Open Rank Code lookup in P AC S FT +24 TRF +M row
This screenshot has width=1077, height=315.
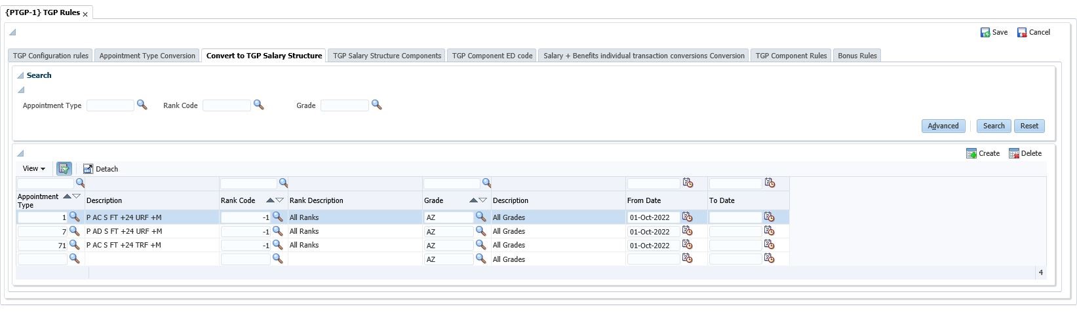tap(277, 245)
